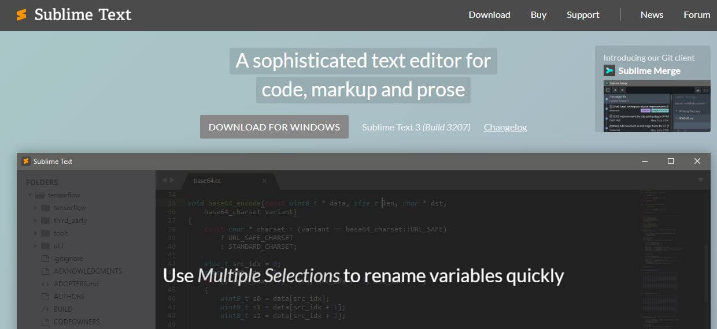The width and height of the screenshot is (717, 329).
Task: Click the CODEOWNERS file icon
Action: 45,322
